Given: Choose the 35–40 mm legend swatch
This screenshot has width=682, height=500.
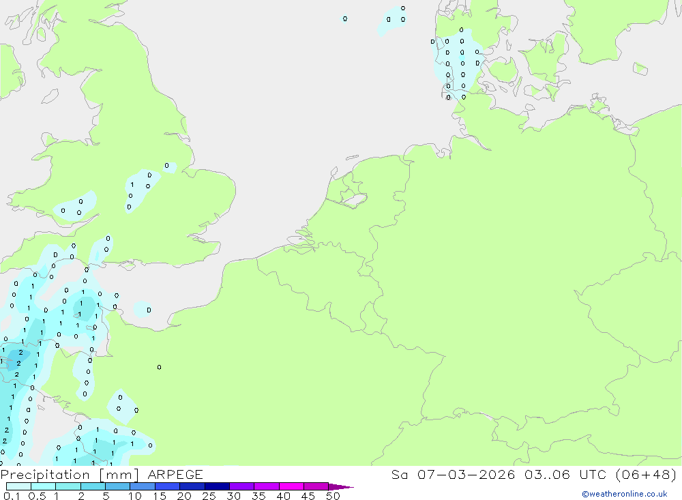Looking at the screenshot, I should (x=267, y=486).
